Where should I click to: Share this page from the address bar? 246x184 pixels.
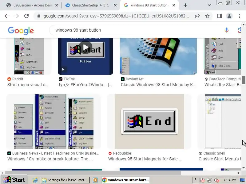pos(197,16)
